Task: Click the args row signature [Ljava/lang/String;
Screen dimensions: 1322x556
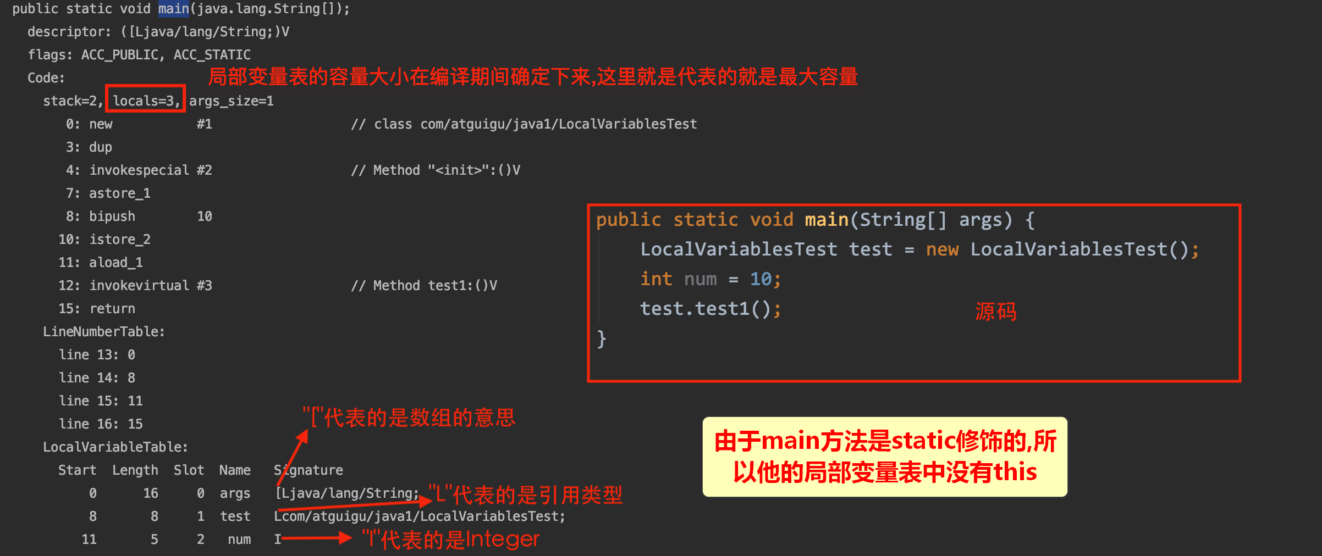Action: [347, 493]
